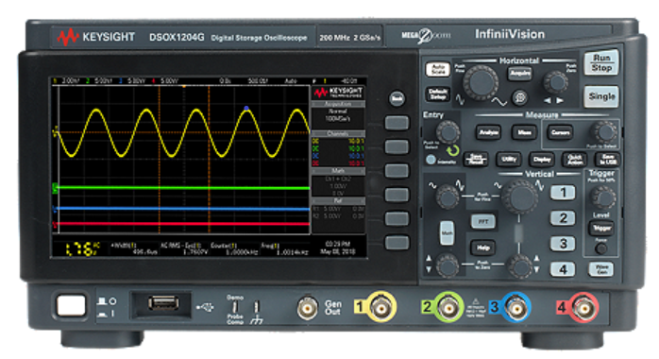Image resolution: width=659 pixels, height=359 pixels.
Task: Open the Help key
Action: click(482, 248)
